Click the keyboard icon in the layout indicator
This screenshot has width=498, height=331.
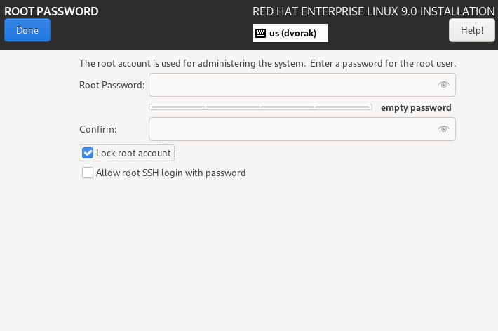(260, 33)
